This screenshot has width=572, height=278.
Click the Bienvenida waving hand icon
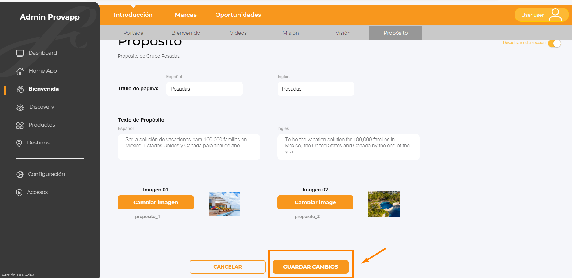tap(20, 89)
